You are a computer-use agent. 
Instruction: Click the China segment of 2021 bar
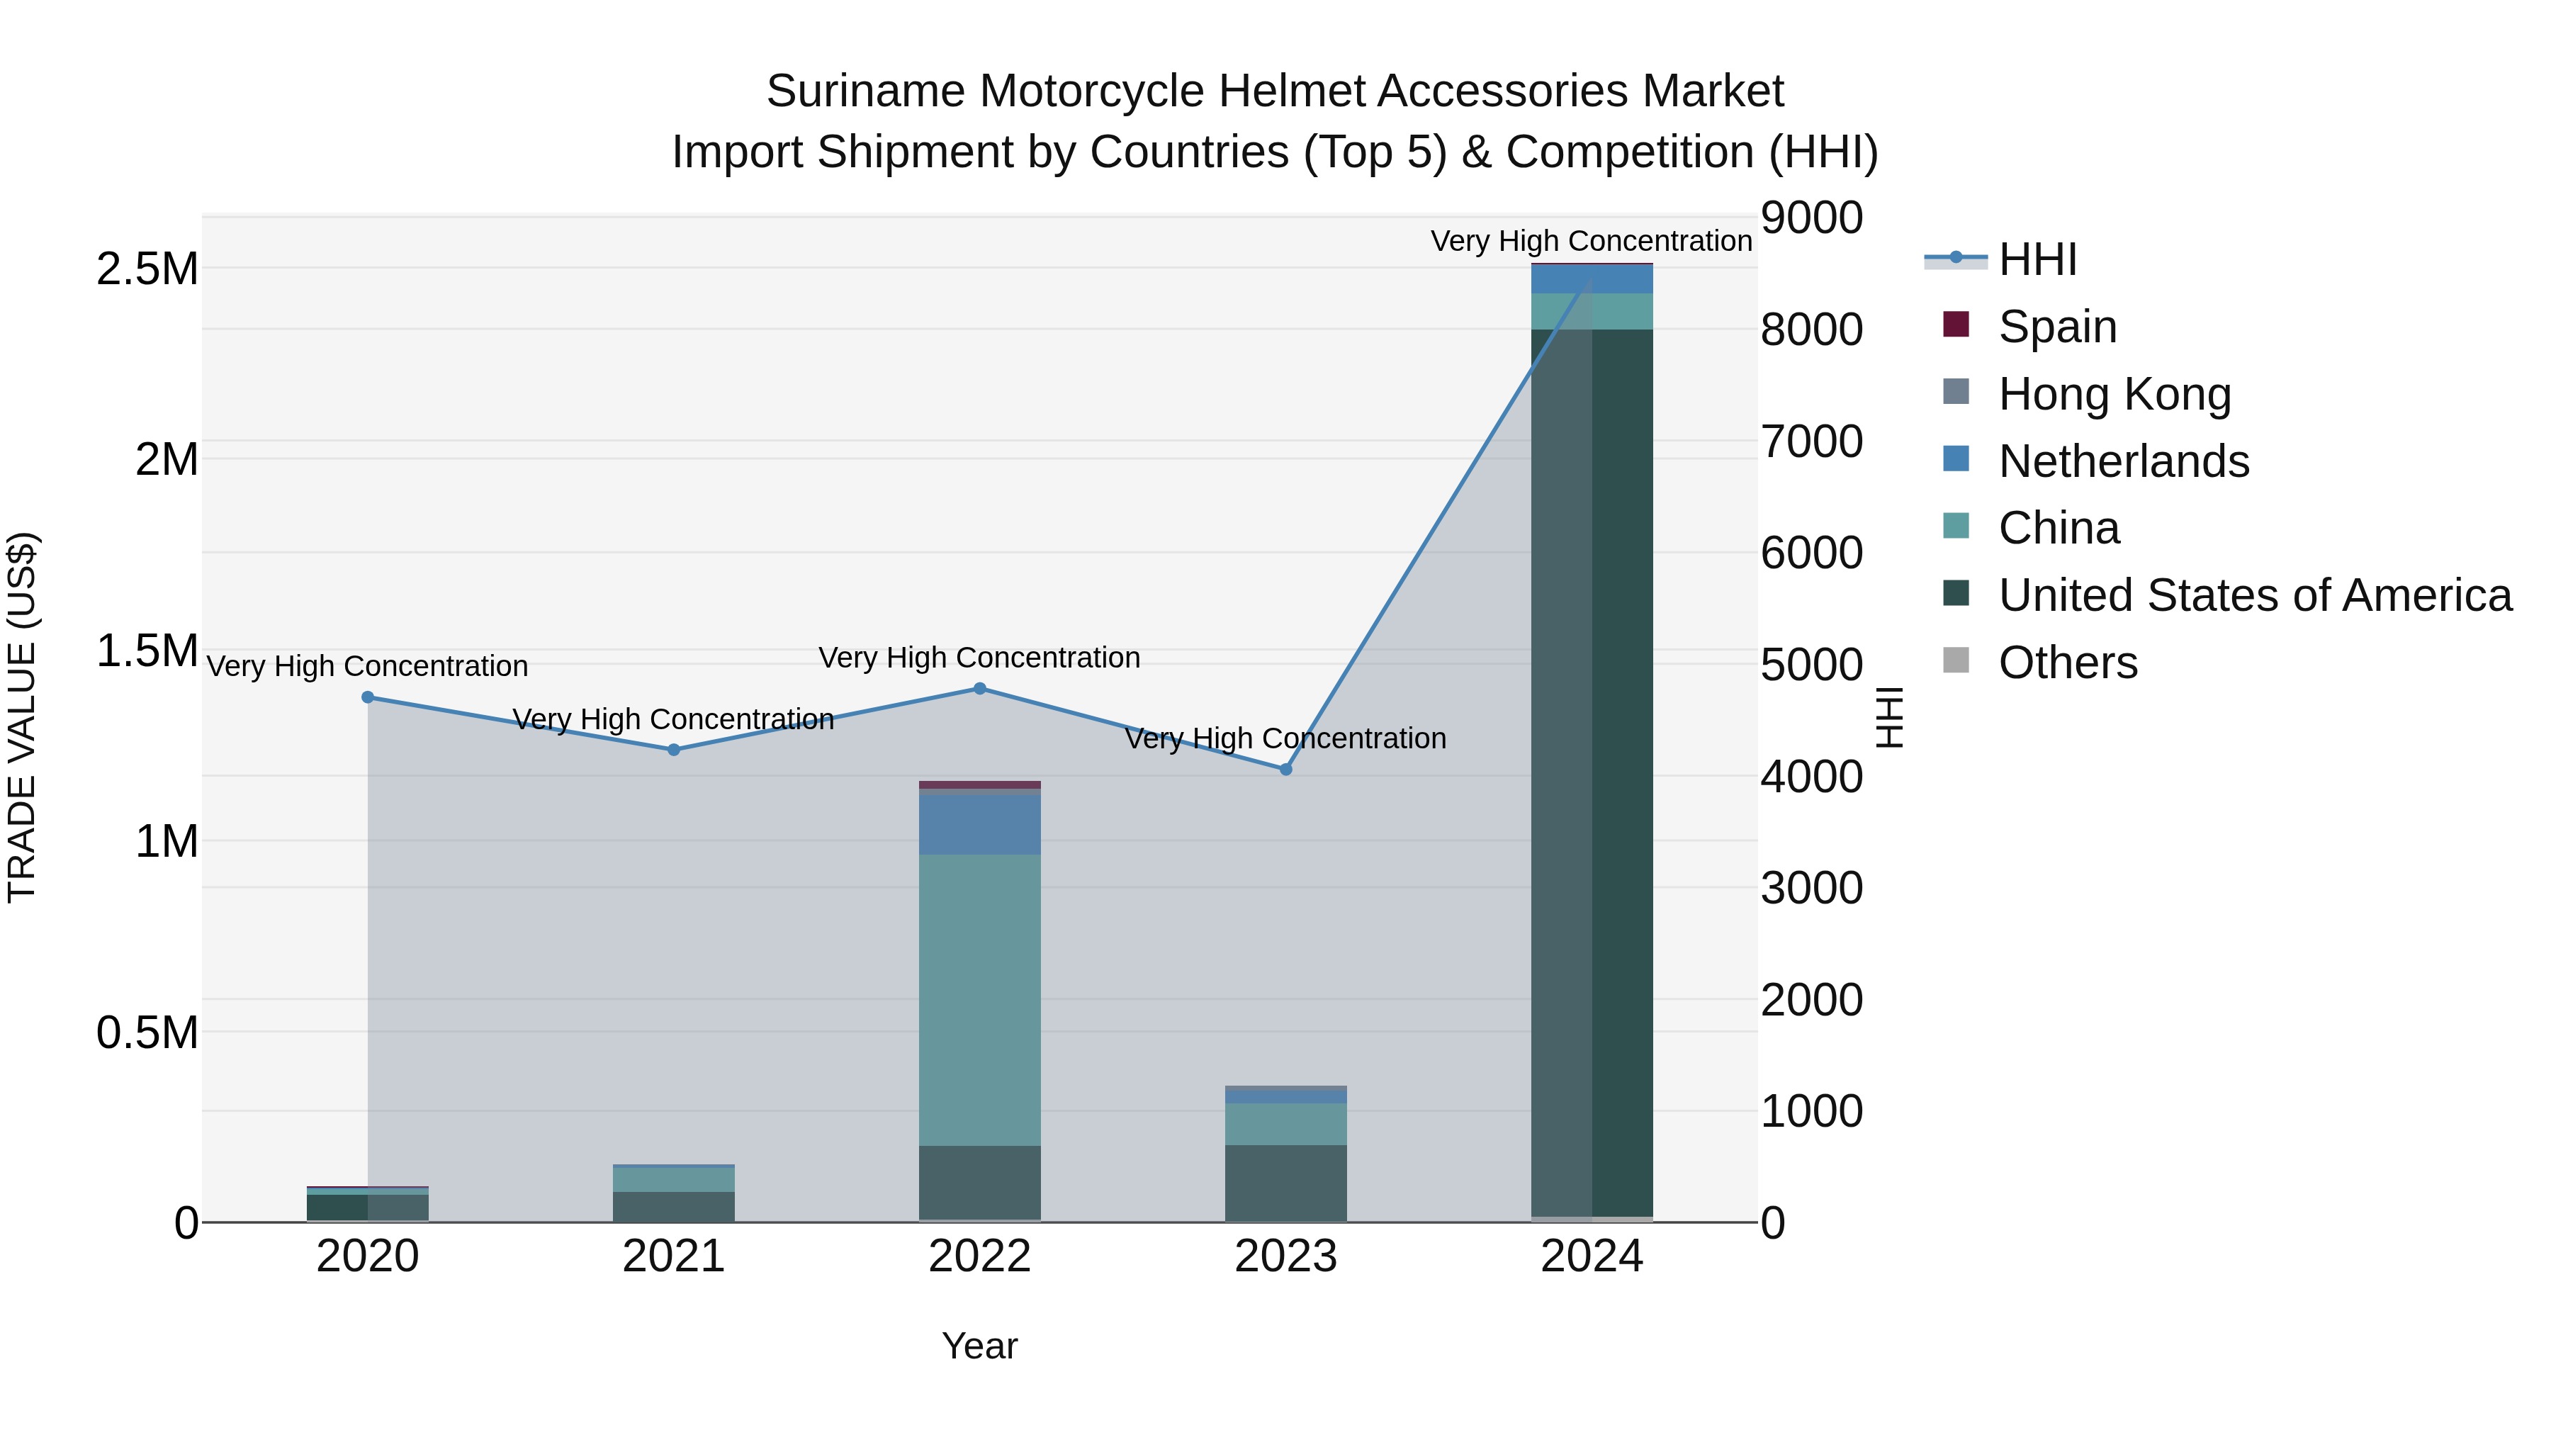[673, 1179]
